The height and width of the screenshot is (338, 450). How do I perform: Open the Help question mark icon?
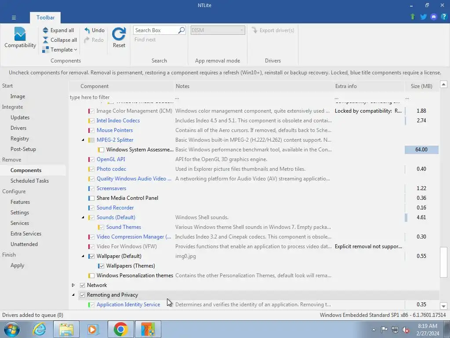pos(444,17)
